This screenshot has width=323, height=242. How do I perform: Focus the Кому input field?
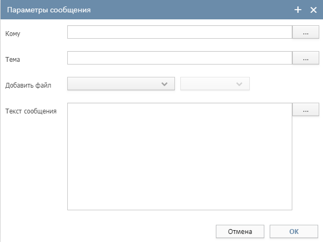pyautogui.click(x=179, y=33)
